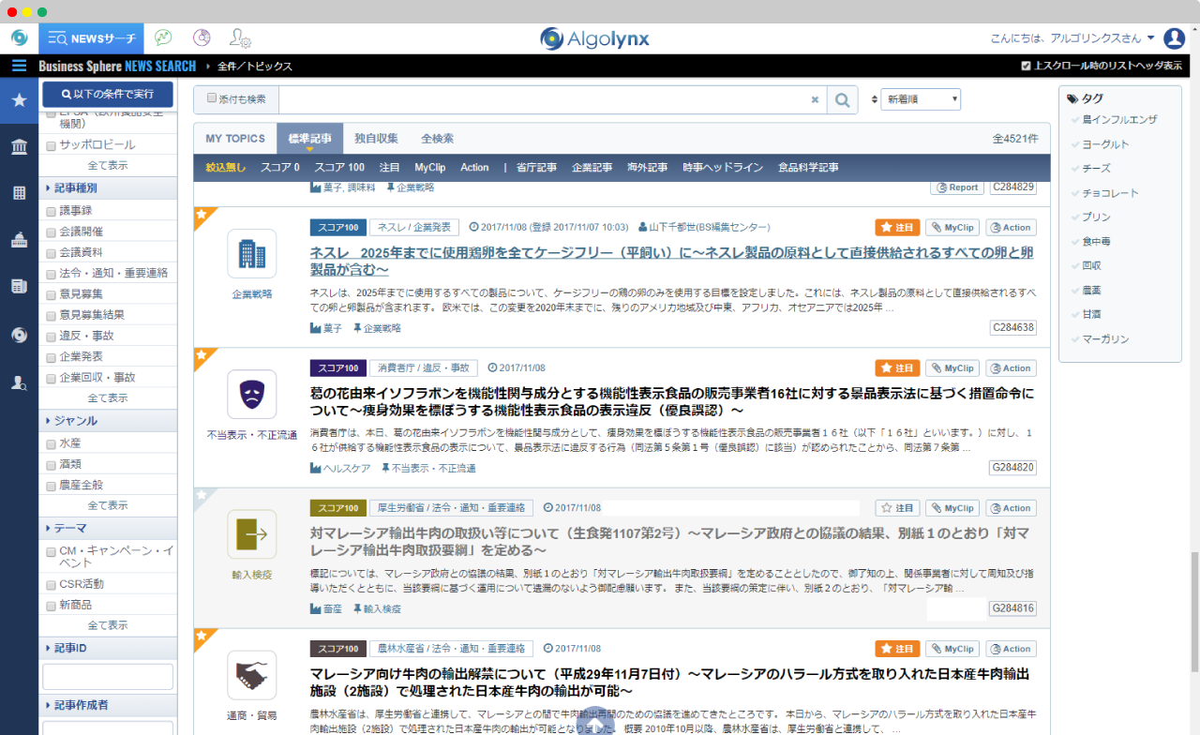Click the 以下の条件で実行 button

click(108, 95)
